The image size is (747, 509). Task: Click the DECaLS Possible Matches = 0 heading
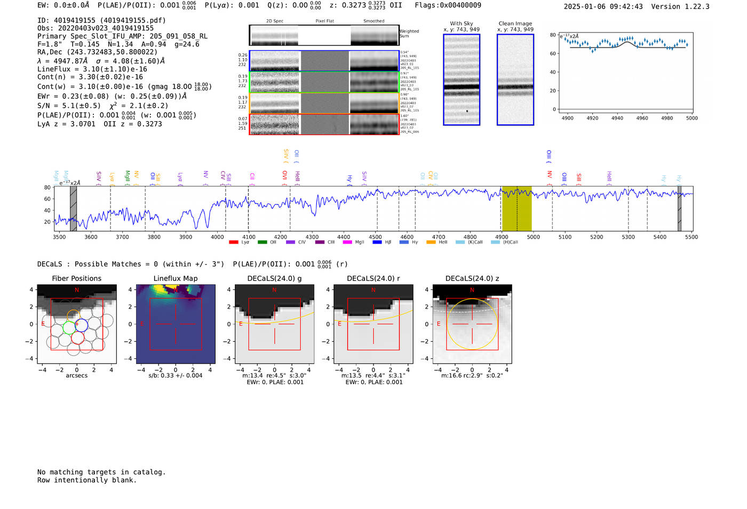[131, 264]
